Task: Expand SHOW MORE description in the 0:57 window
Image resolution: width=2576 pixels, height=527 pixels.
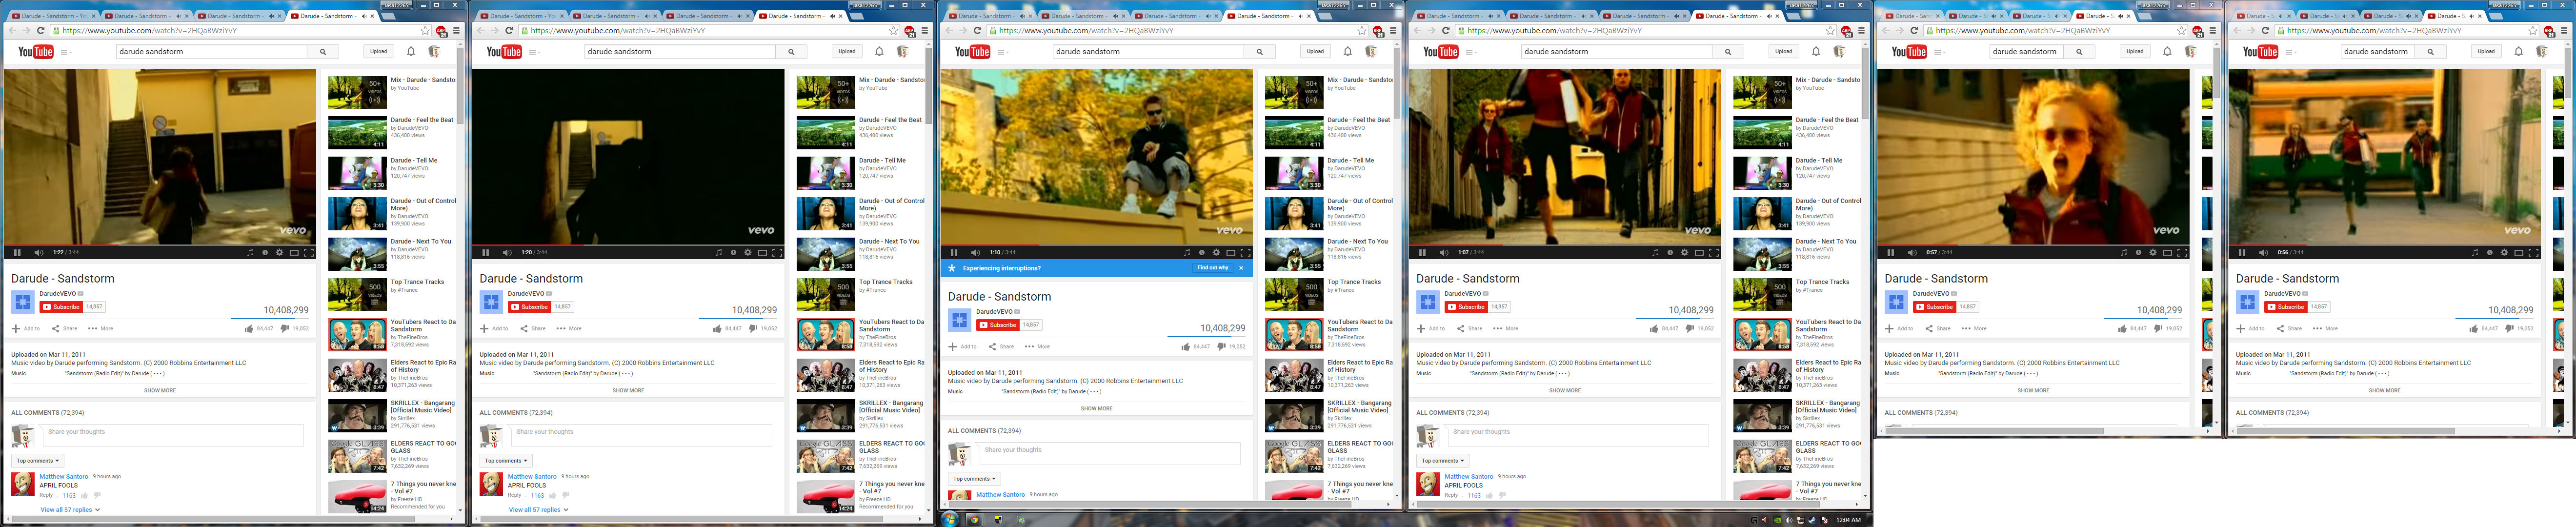Action: pos(2033,391)
